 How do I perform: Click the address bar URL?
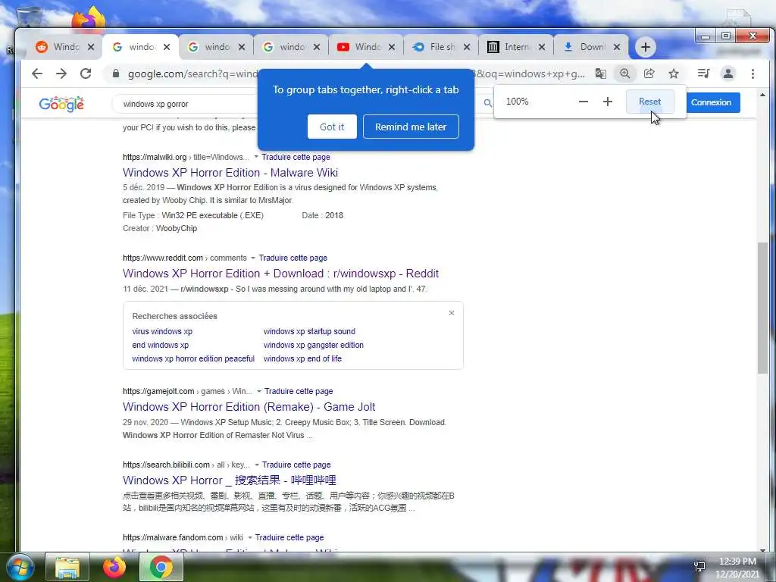point(356,74)
